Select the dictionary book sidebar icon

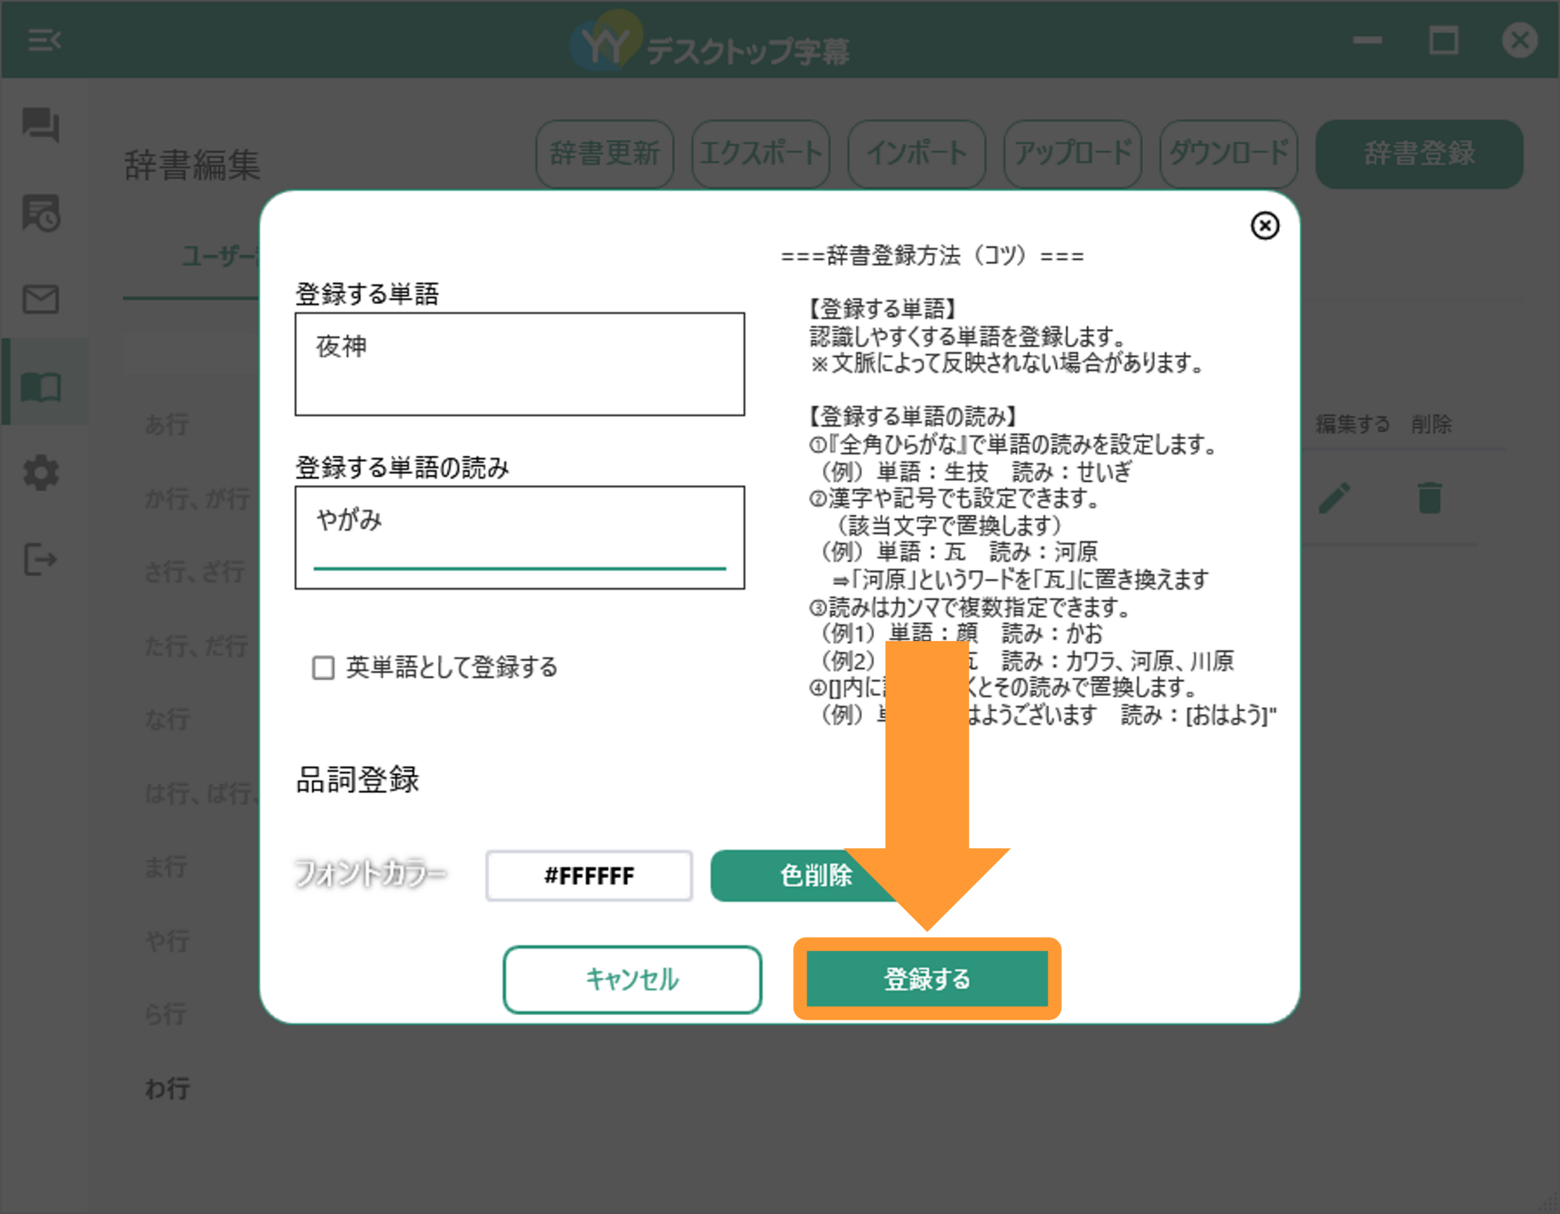41,386
